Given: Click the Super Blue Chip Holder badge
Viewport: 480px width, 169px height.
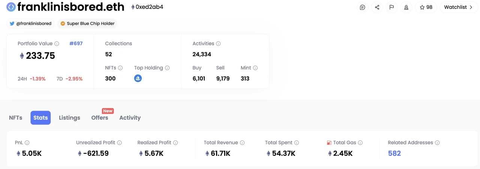Looking at the screenshot, I should [87, 23].
